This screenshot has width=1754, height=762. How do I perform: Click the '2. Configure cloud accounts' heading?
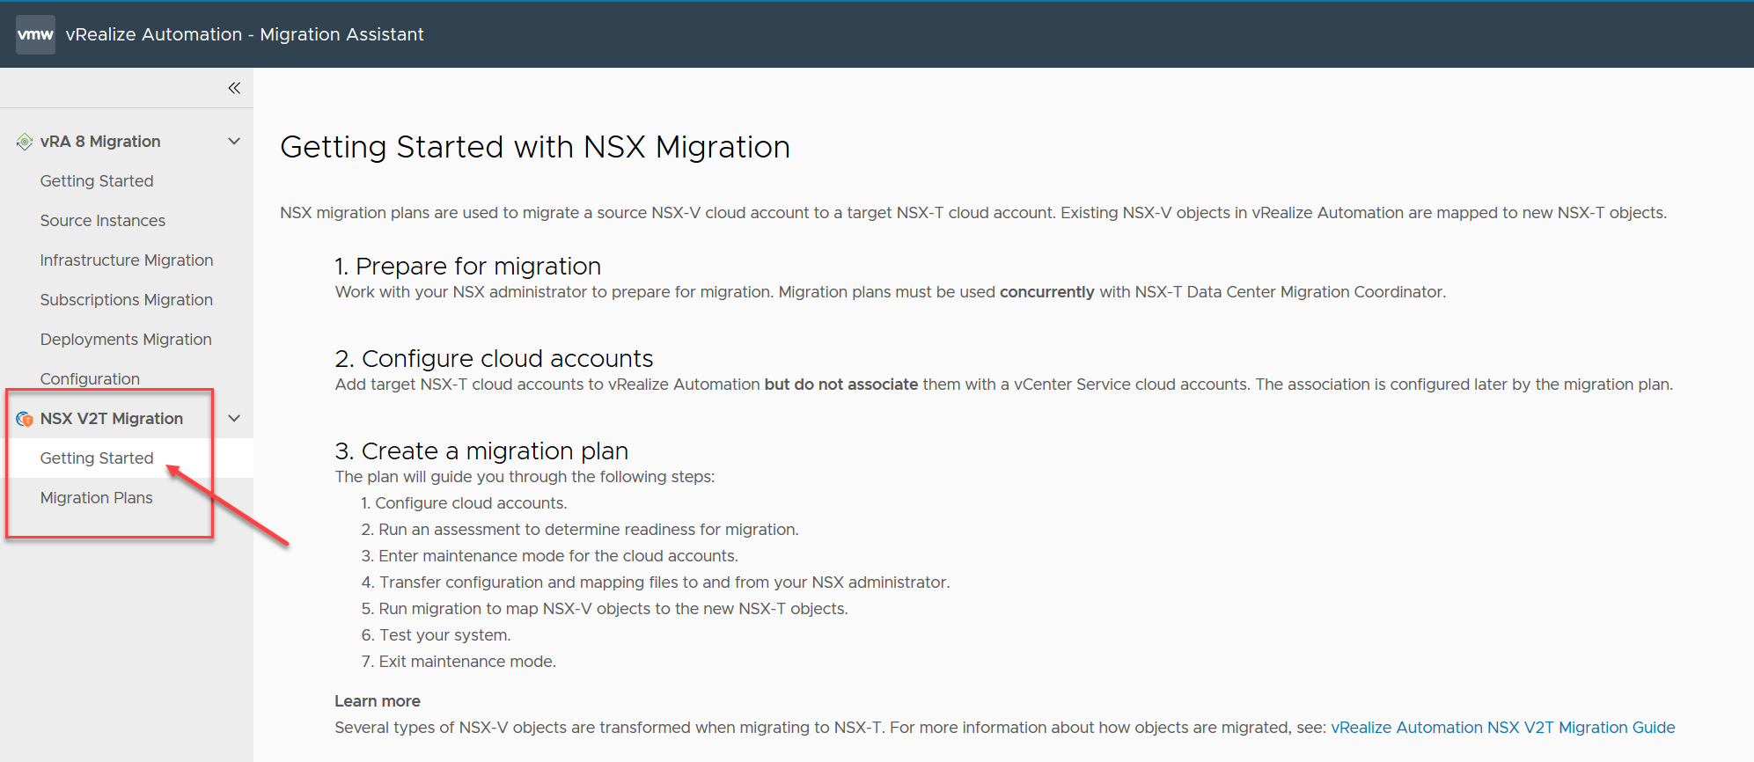(494, 358)
